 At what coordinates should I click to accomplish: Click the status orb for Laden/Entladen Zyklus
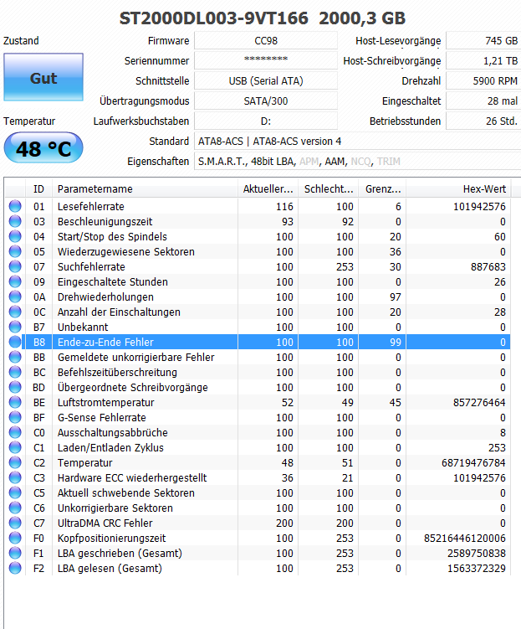15,448
